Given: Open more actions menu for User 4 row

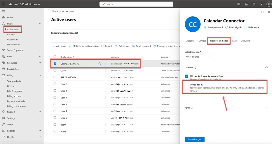Looking at the screenshot, I should pos(105,104).
